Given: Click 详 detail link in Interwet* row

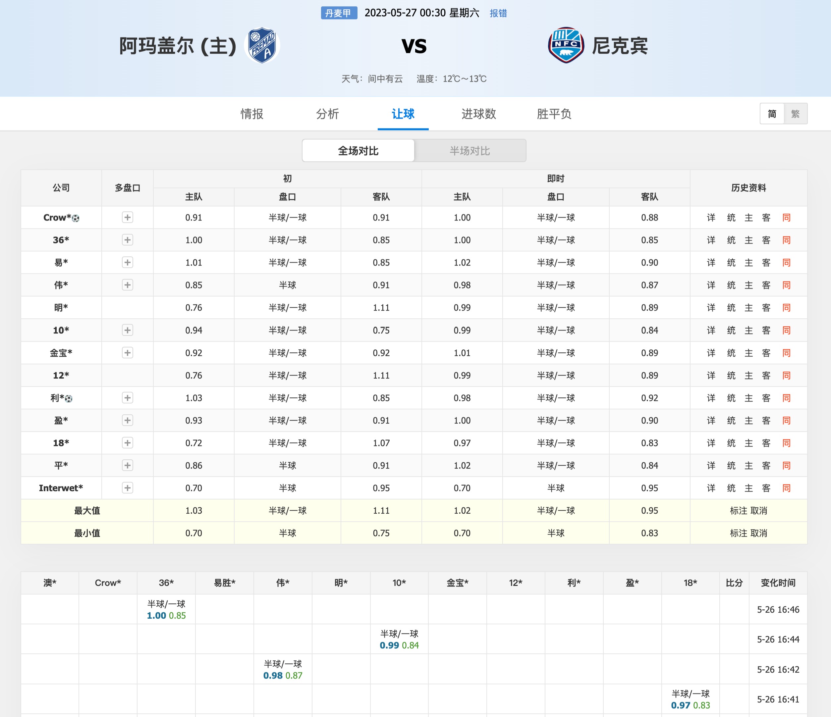Looking at the screenshot, I should (x=711, y=488).
